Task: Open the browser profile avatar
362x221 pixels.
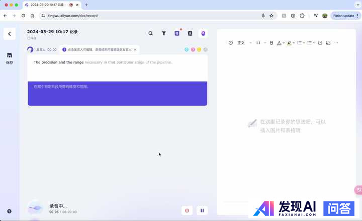Action: 325,16
